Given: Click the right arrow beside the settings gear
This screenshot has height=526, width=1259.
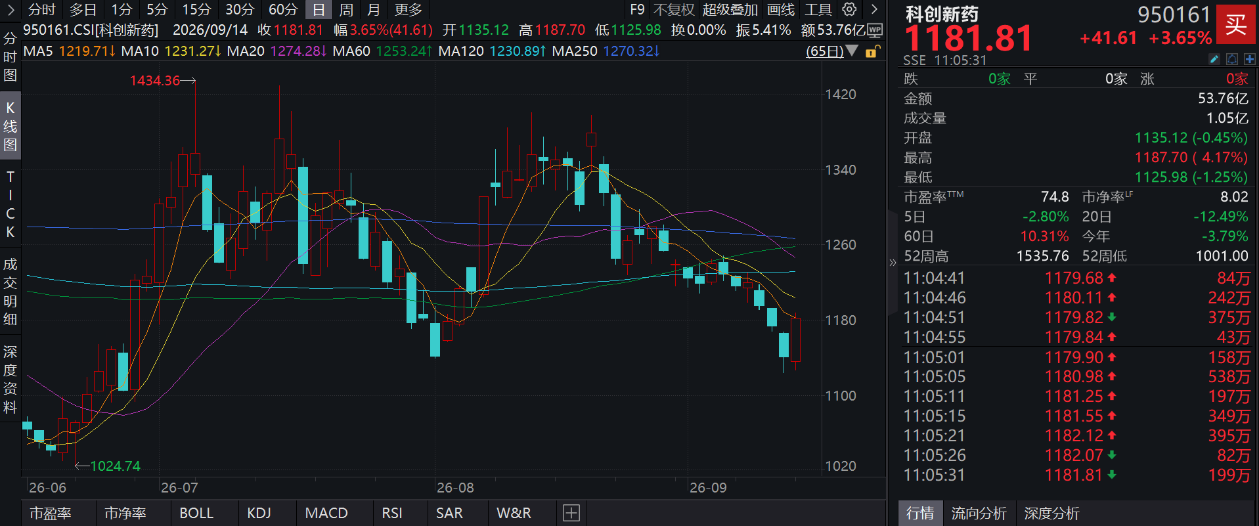Looking at the screenshot, I should [874, 9].
